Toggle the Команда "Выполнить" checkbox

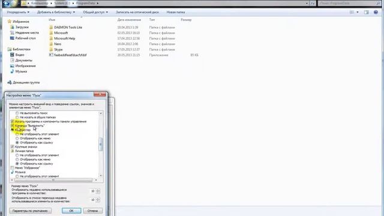pyautogui.click(x=12, y=125)
